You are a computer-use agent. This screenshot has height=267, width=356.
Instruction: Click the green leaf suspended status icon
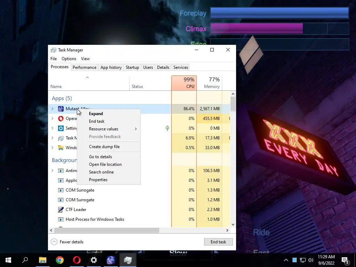click(x=167, y=128)
